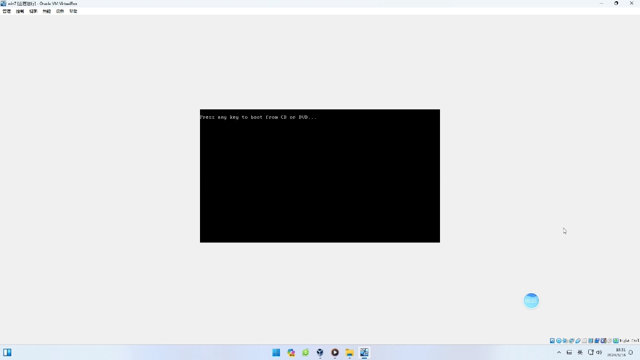Open the clock and date panel
Screen dimensions: 640x360
pos(617,352)
